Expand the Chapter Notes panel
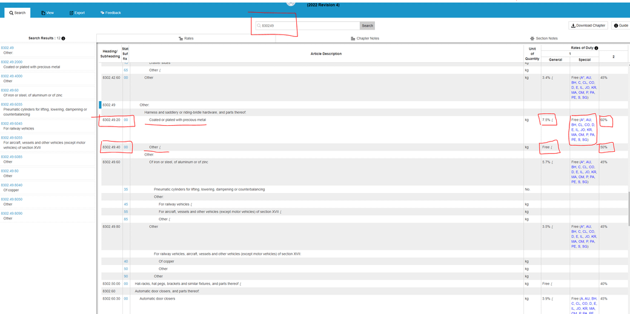The image size is (630, 314). (x=365, y=38)
